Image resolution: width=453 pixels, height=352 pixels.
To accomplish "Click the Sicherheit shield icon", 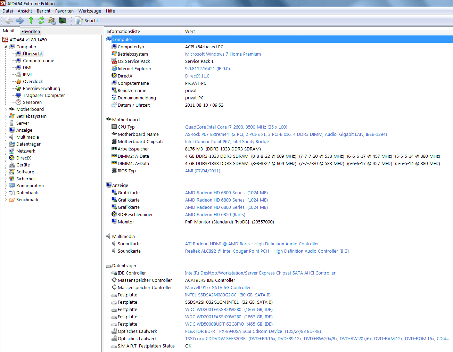I will point(12,179).
